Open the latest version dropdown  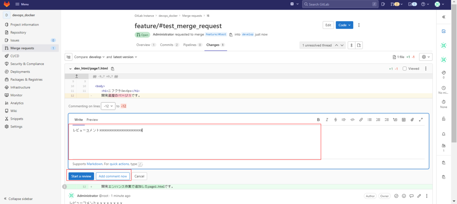(125, 57)
